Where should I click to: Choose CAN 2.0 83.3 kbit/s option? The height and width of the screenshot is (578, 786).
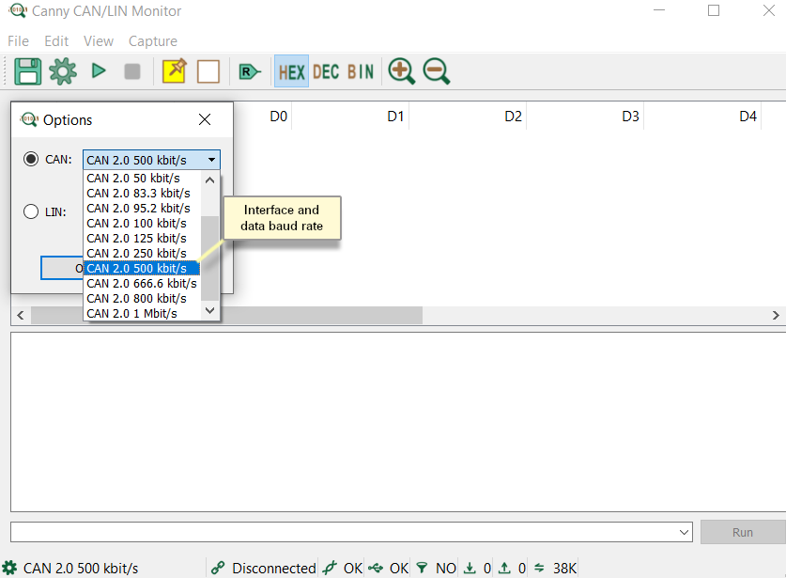[143, 194]
